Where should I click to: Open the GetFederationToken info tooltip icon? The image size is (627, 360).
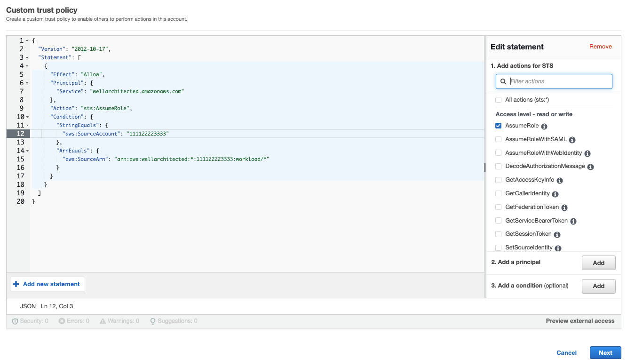coord(564,207)
